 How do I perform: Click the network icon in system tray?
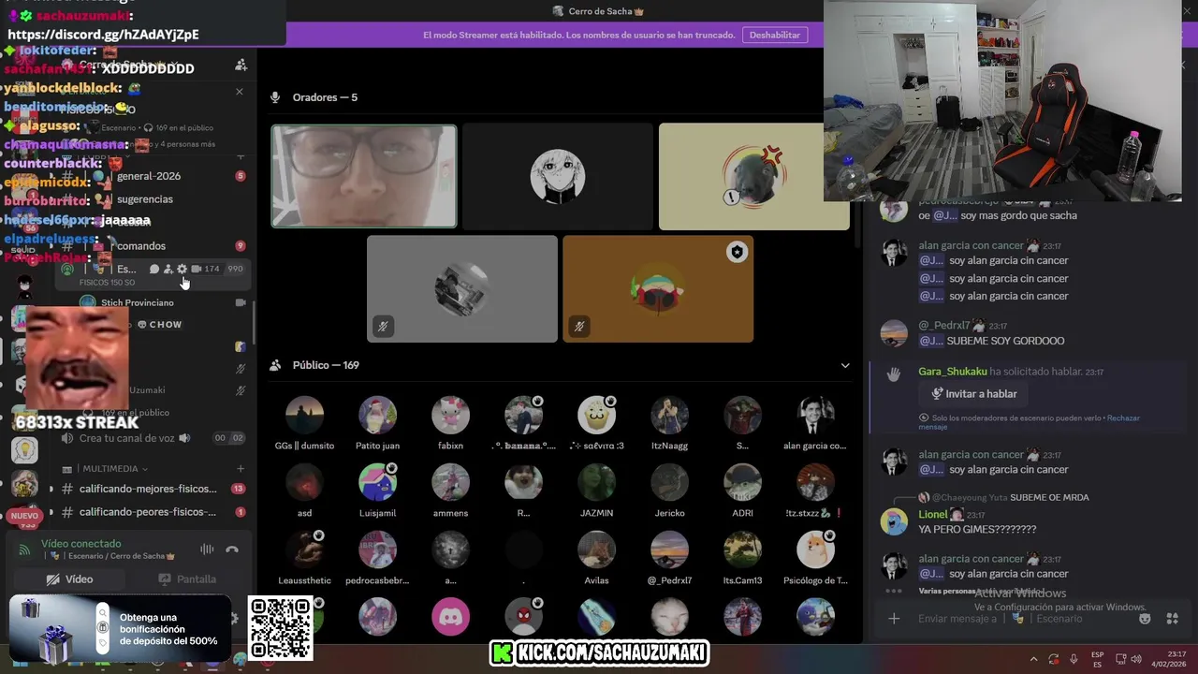(1120, 659)
